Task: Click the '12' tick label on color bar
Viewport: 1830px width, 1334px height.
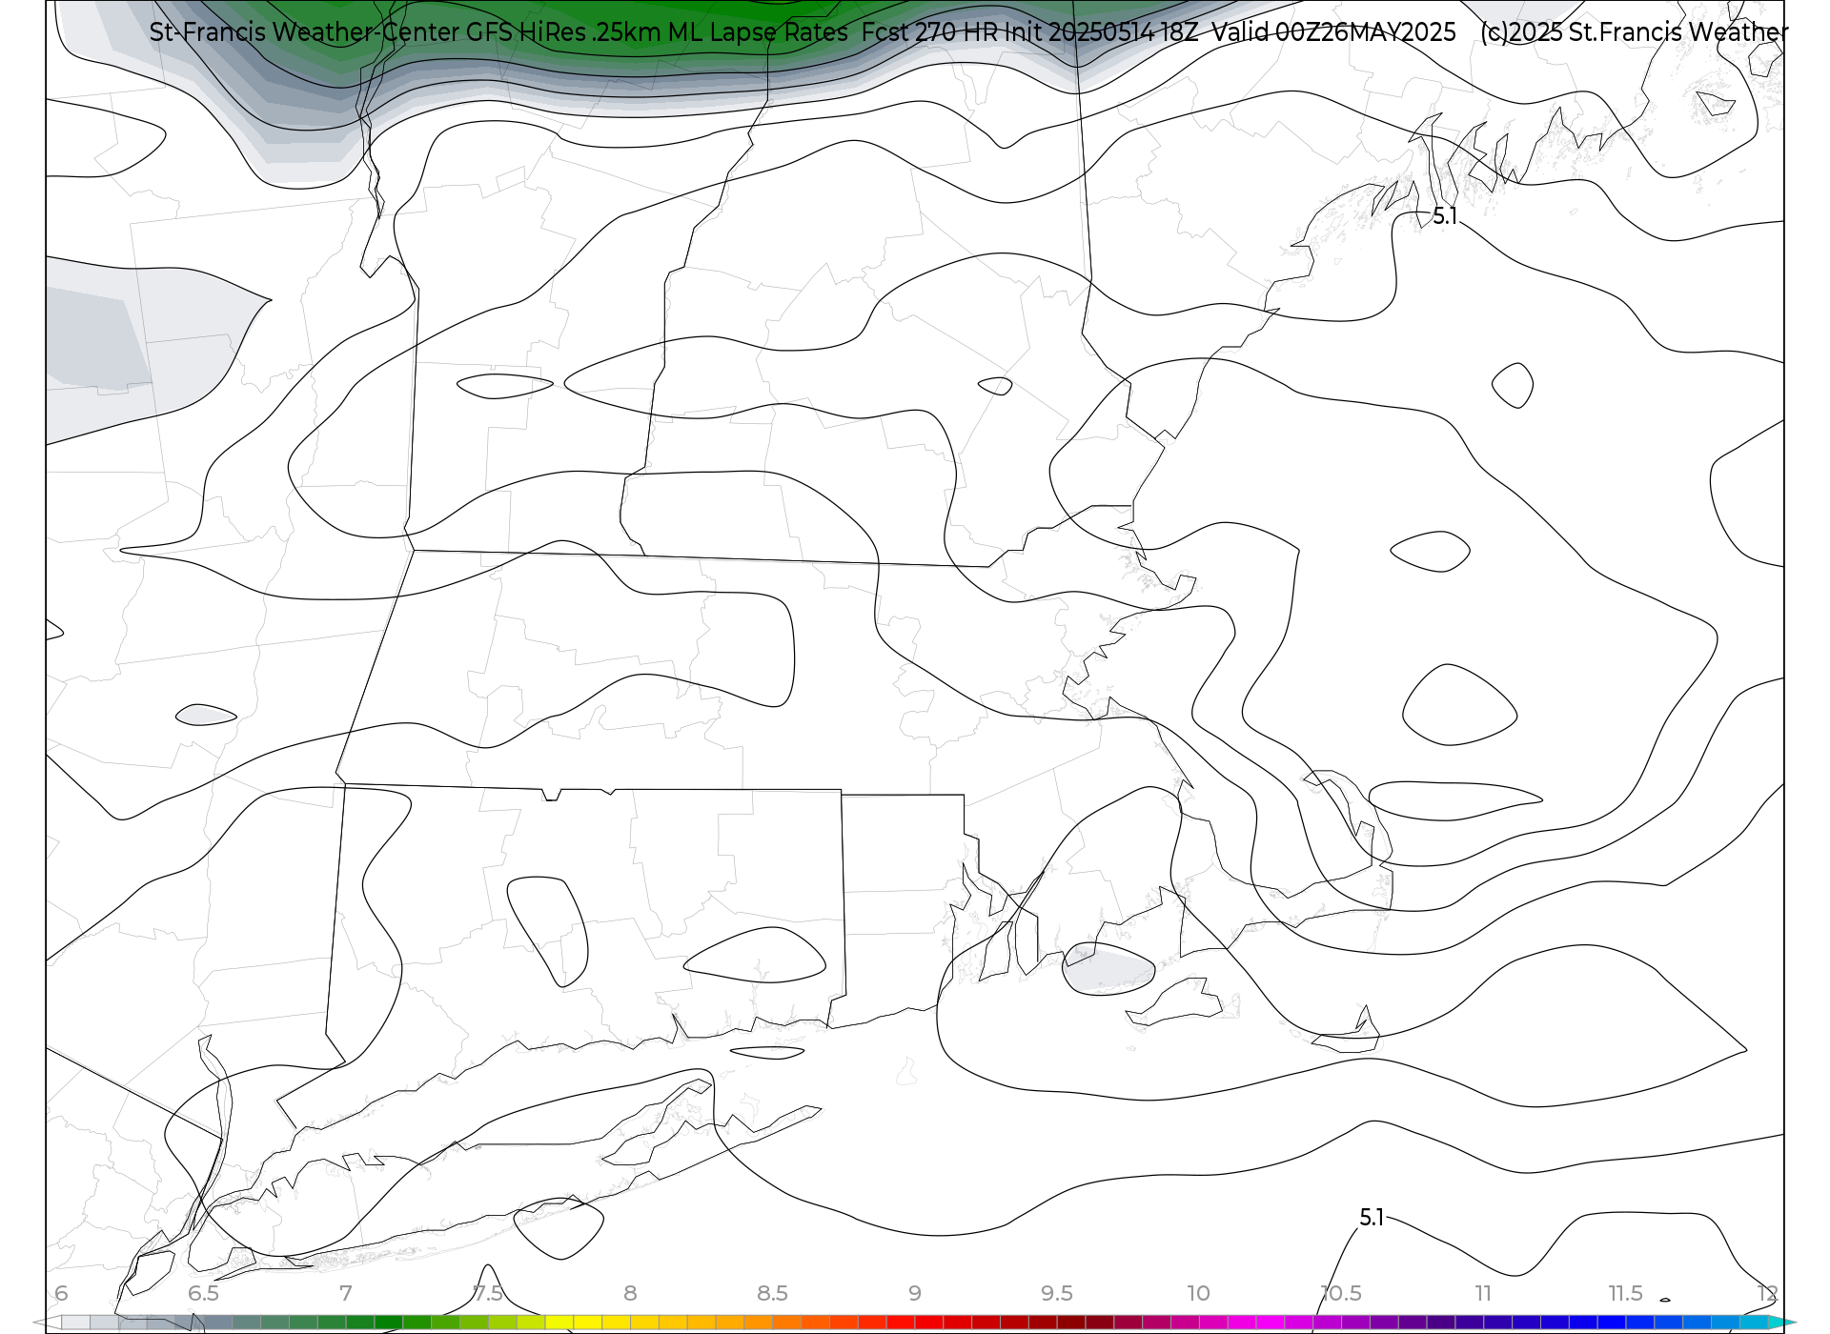Action: [1768, 1293]
